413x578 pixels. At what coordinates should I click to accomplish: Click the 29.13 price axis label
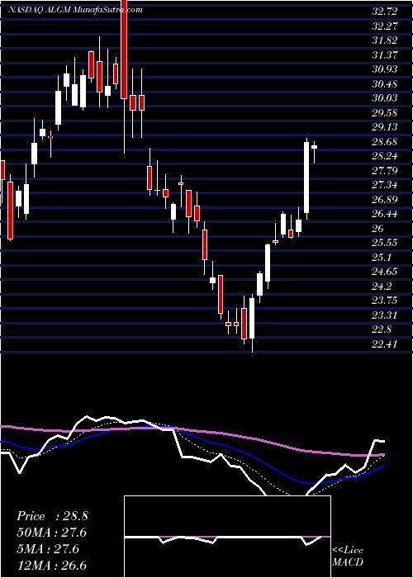tap(385, 127)
